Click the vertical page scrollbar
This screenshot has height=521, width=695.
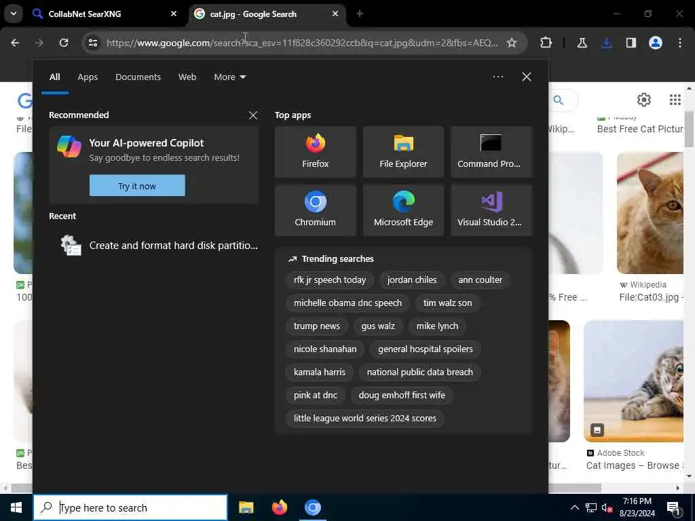point(690,128)
